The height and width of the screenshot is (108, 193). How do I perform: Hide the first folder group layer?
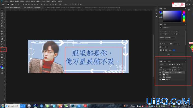(x=160, y=75)
